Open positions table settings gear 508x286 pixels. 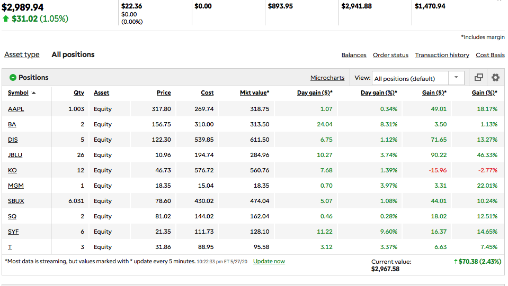click(495, 78)
